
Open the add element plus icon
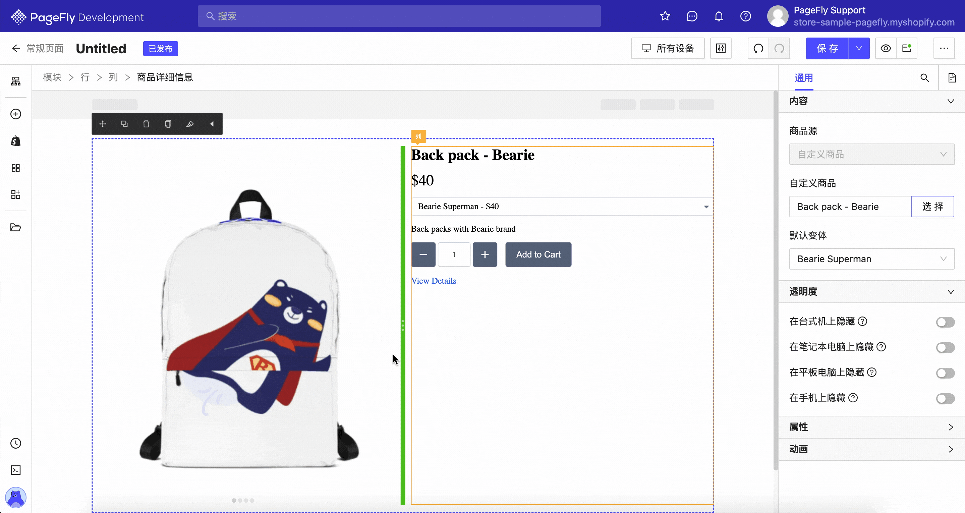(x=16, y=114)
